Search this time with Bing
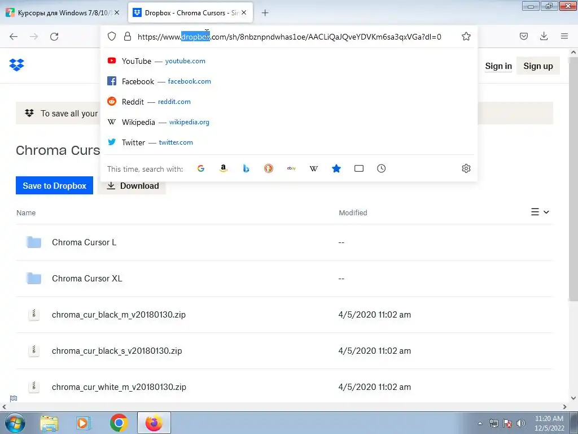Image resolution: width=578 pixels, height=434 pixels. click(x=246, y=168)
